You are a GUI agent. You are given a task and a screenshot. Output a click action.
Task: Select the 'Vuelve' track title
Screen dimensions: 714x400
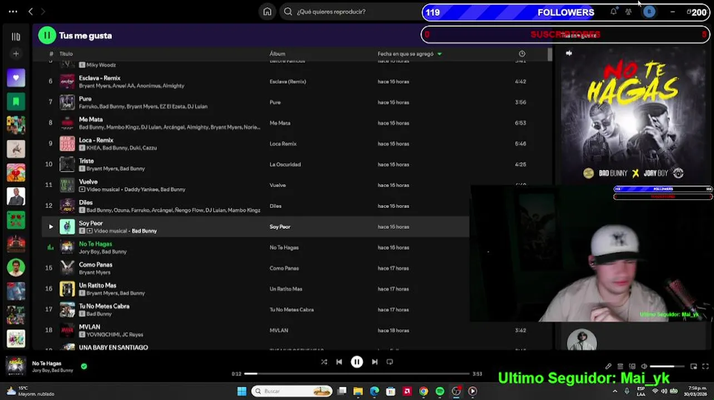[88, 182]
